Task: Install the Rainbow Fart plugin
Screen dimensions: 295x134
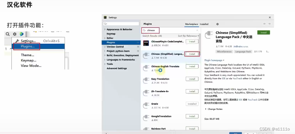Action: pyautogui.click(x=192, y=129)
